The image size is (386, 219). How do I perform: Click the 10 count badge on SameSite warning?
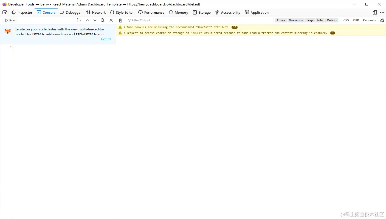(x=235, y=27)
